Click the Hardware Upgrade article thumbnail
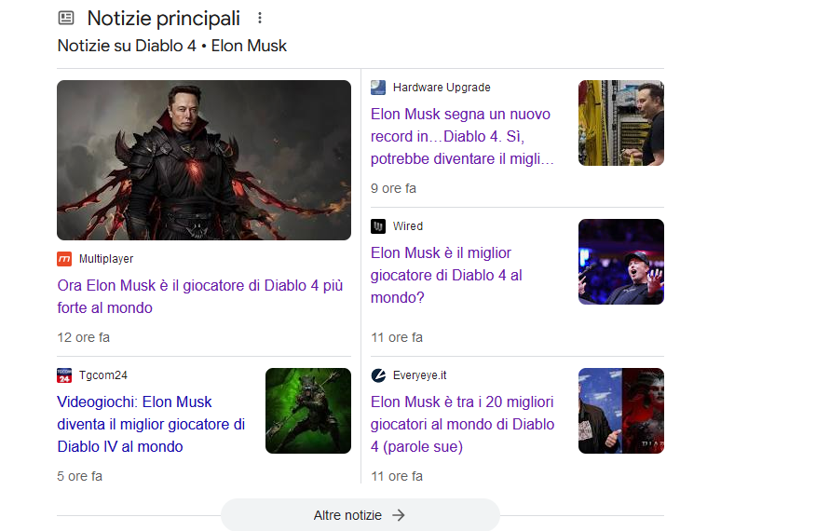The width and height of the screenshot is (816, 531). (x=621, y=123)
